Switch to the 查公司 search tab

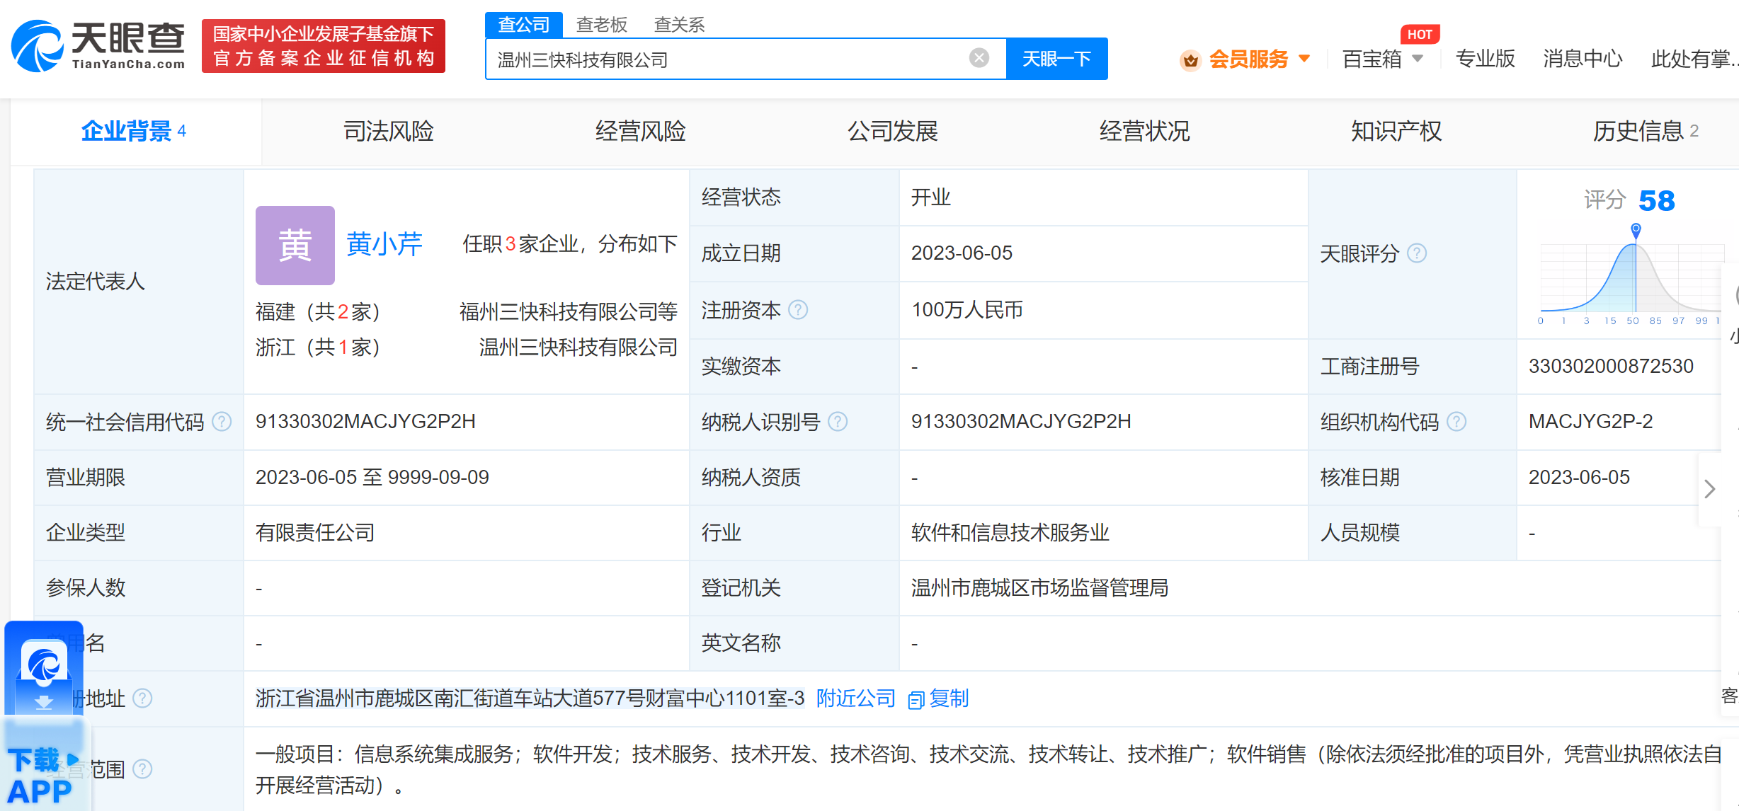523,25
